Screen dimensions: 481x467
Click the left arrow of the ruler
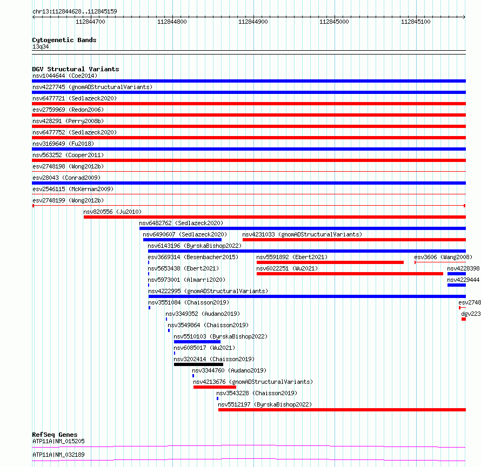(x=34, y=17)
